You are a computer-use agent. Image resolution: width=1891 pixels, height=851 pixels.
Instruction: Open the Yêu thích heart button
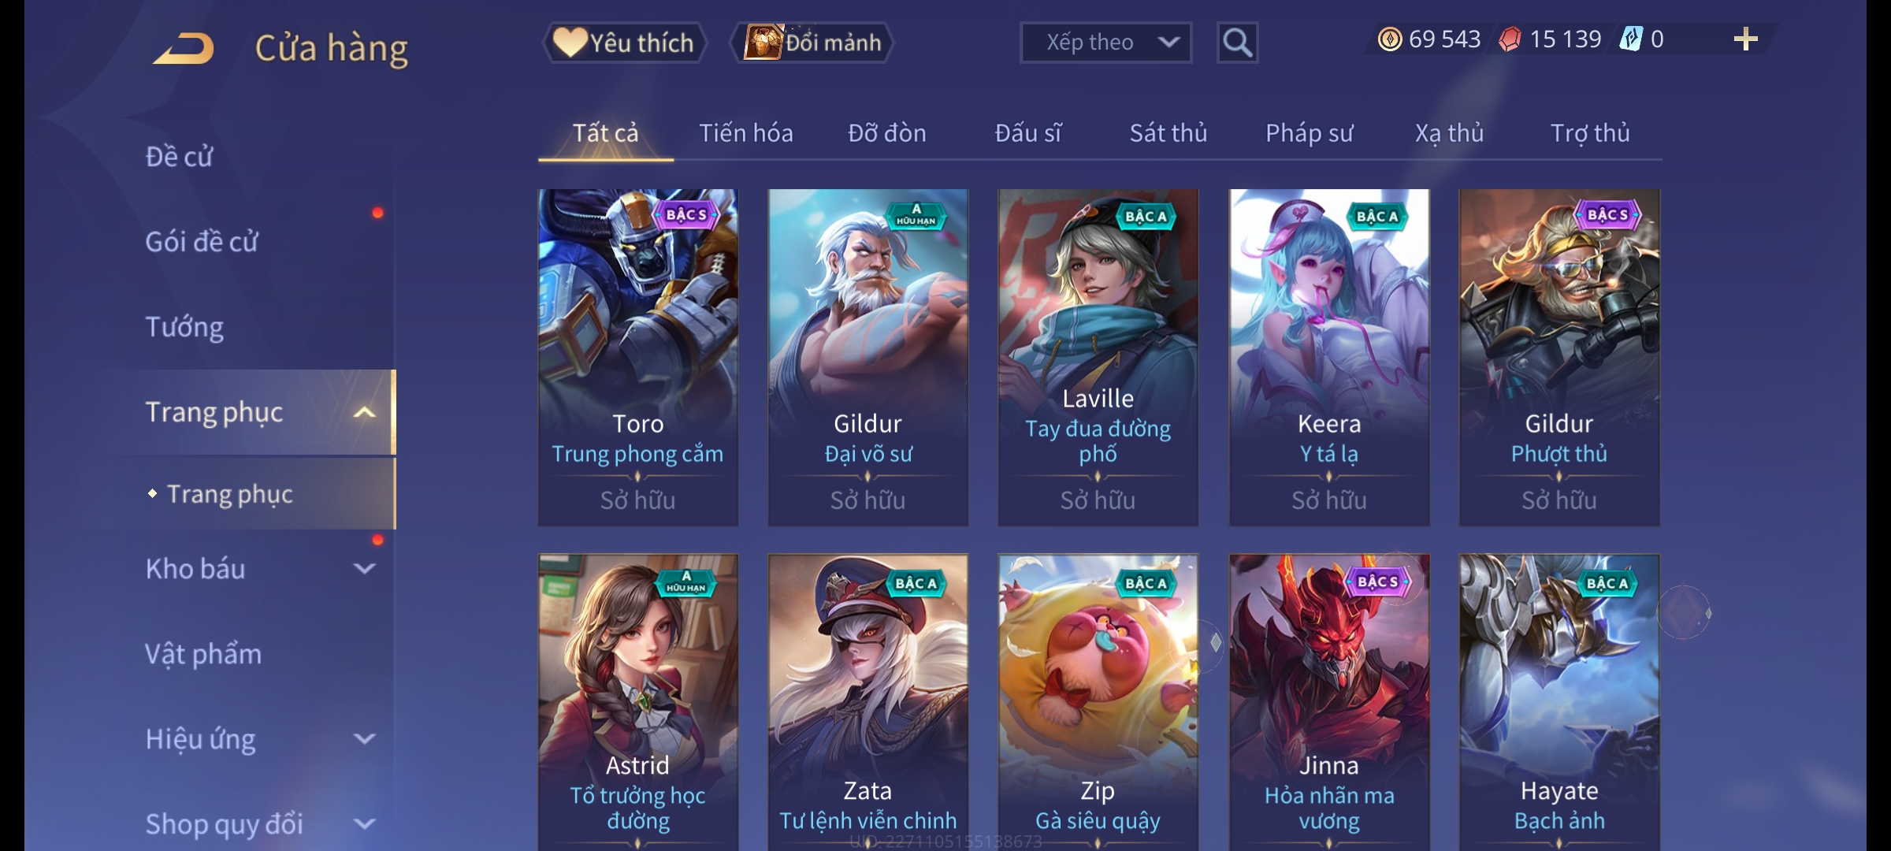625,43
